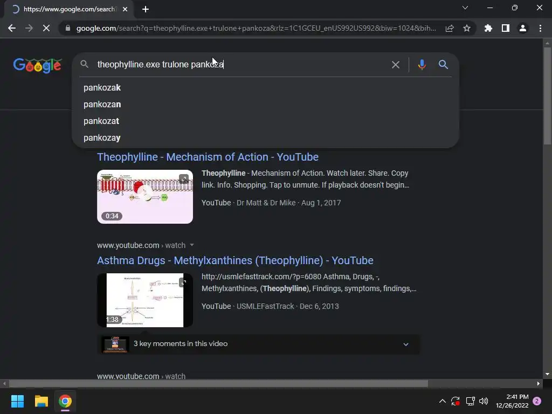The width and height of the screenshot is (552, 414).
Task: Open 'Theophylline - Mechanism of Action' link
Action: tap(208, 157)
